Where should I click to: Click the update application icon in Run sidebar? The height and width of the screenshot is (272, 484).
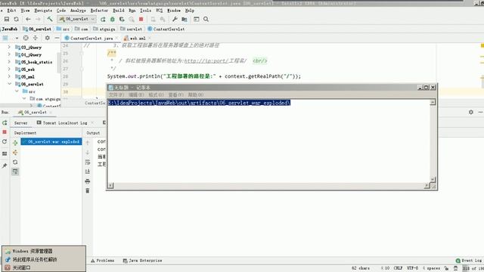(5, 141)
